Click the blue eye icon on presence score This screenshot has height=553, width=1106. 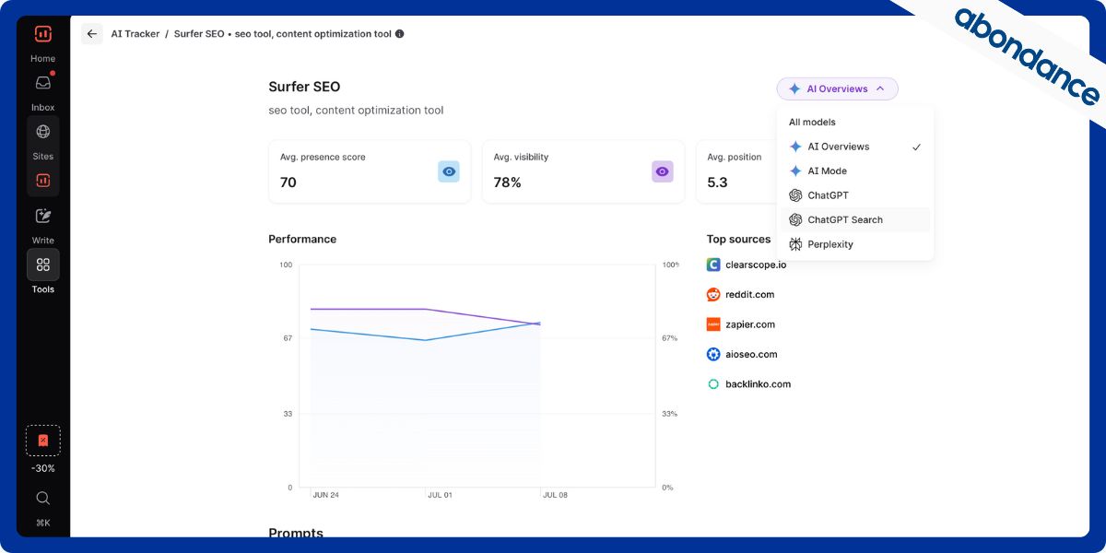[449, 171]
